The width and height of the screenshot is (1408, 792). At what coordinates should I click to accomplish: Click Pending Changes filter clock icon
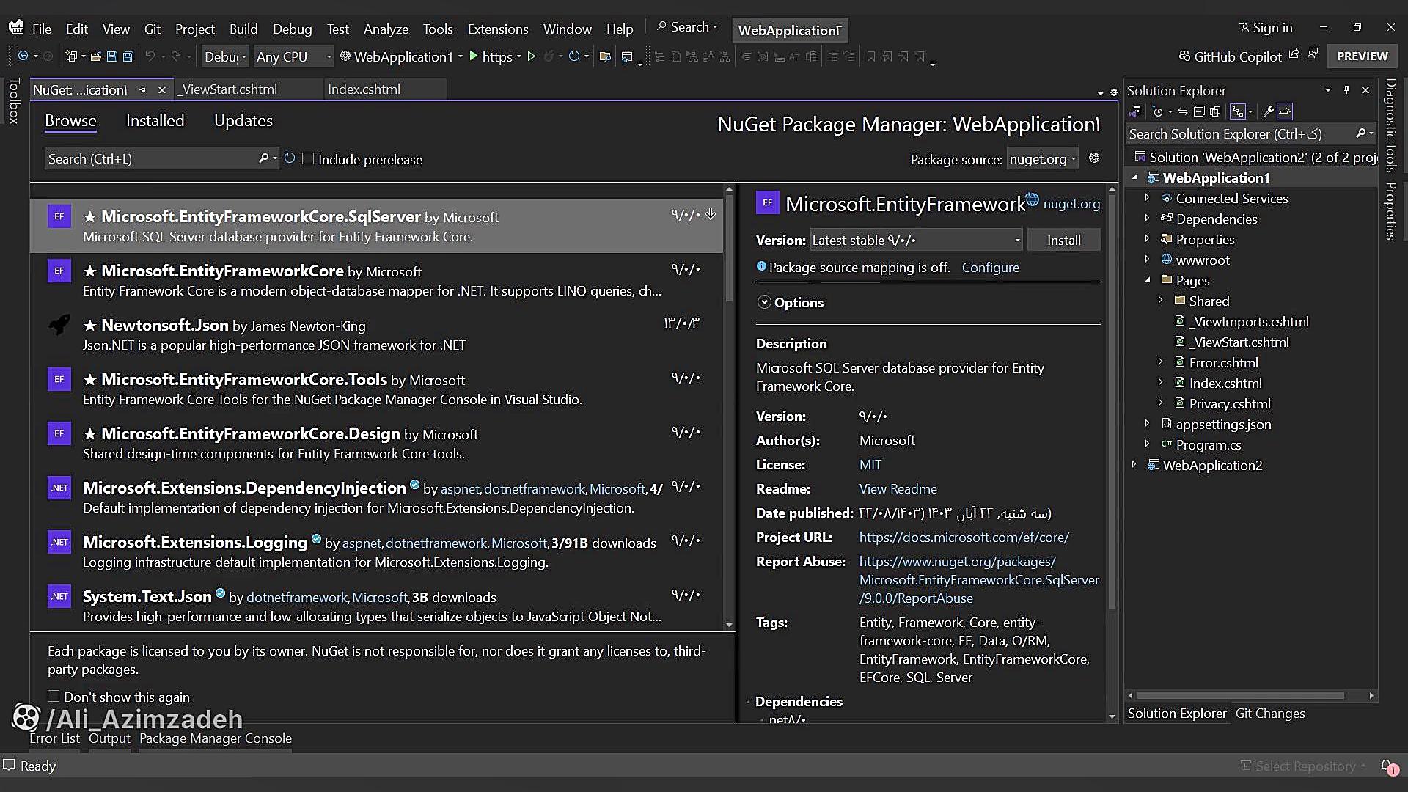[x=1157, y=111]
